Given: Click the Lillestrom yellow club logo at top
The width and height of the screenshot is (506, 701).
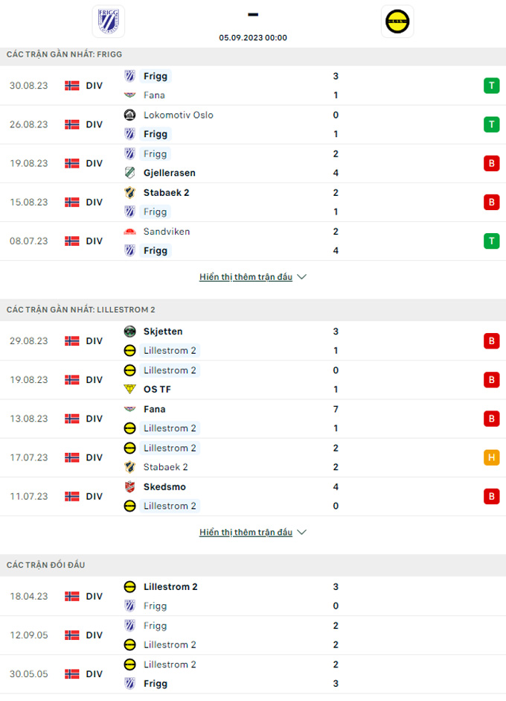Looking at the screenshot, I should pyautogui.click(x=398, y=21).
